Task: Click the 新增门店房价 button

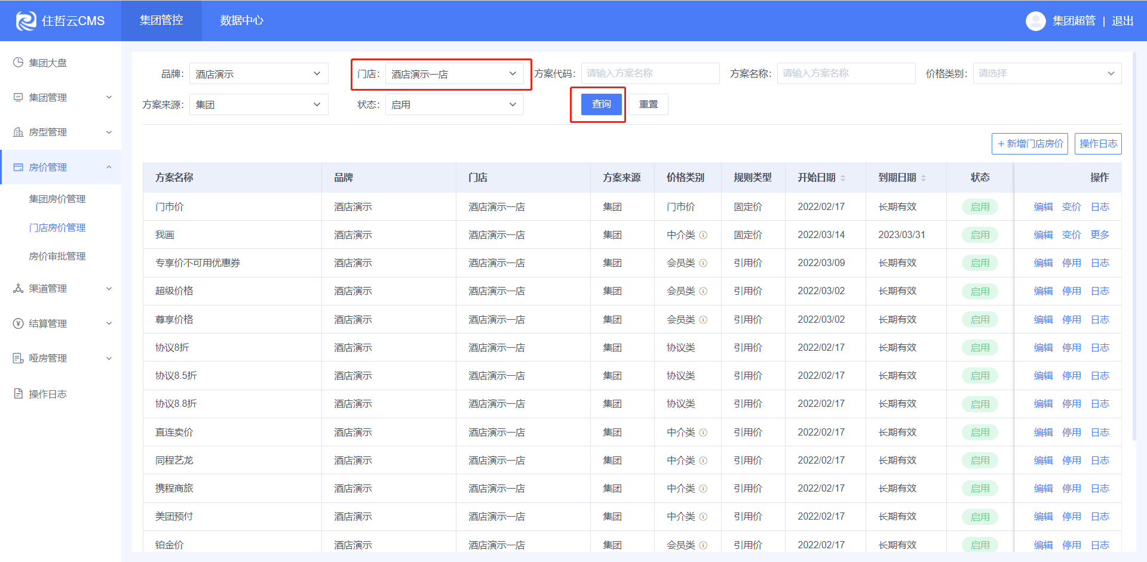Action: point(1030,144)
